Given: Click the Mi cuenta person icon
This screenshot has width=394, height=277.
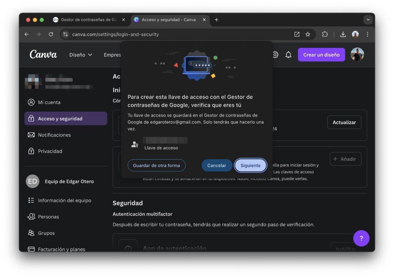Looking at the screenshot, I should pos(31,102).
